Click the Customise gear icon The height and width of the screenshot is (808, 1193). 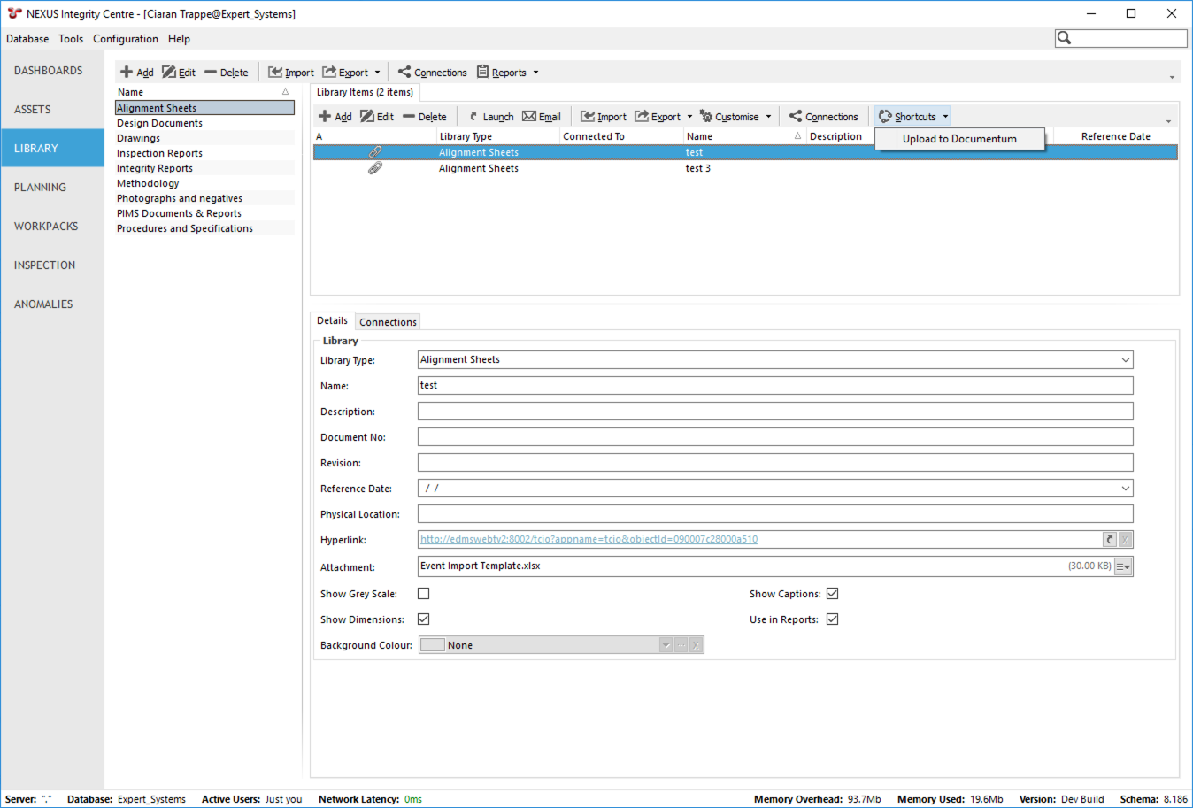(x=706, y=117)
